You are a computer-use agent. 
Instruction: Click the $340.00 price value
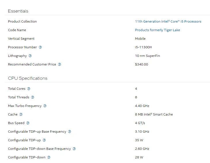[142, 64]
